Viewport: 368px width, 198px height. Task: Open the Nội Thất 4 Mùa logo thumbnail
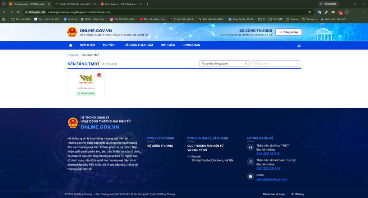[x=86, y=79]
